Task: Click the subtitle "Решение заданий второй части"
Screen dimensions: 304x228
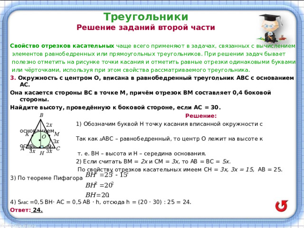Action: 146,28
